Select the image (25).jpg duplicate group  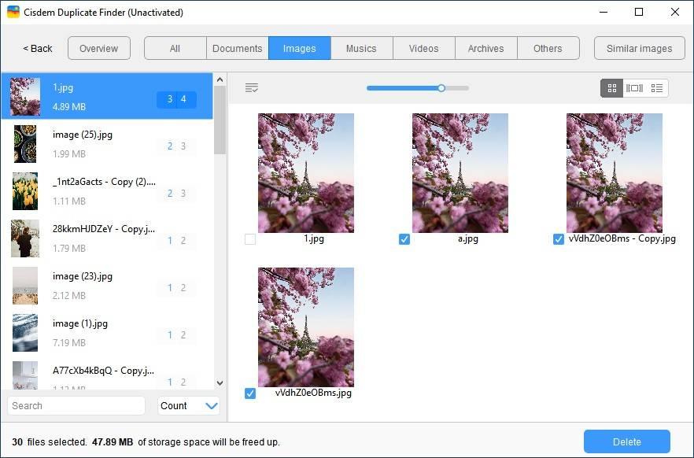(107, 144)
